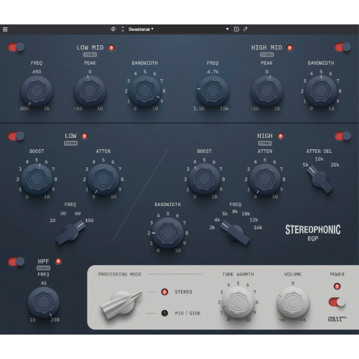Viewport: 359px width, 359px height.
Task: Toggle the High Mid band switch
Action: 342,47
